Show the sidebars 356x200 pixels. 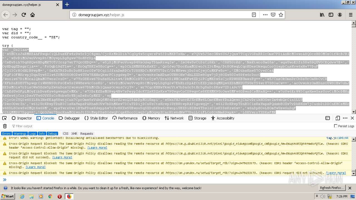[331, 15]
